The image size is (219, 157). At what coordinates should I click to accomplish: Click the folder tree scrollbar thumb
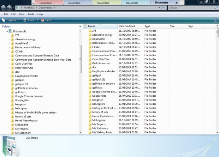click(80, 59)
